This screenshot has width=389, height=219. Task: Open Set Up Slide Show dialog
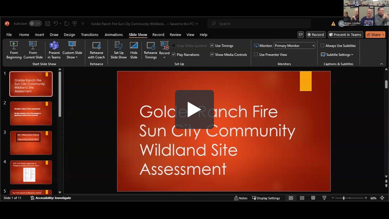(119, 50)
